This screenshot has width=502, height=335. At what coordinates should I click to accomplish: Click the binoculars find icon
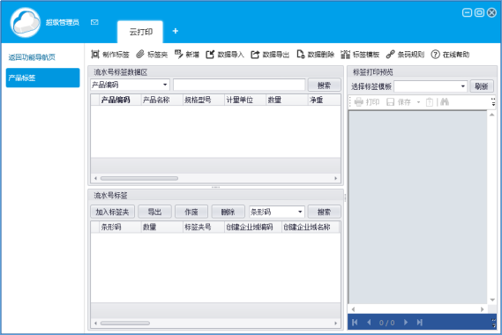coord(445,102)
